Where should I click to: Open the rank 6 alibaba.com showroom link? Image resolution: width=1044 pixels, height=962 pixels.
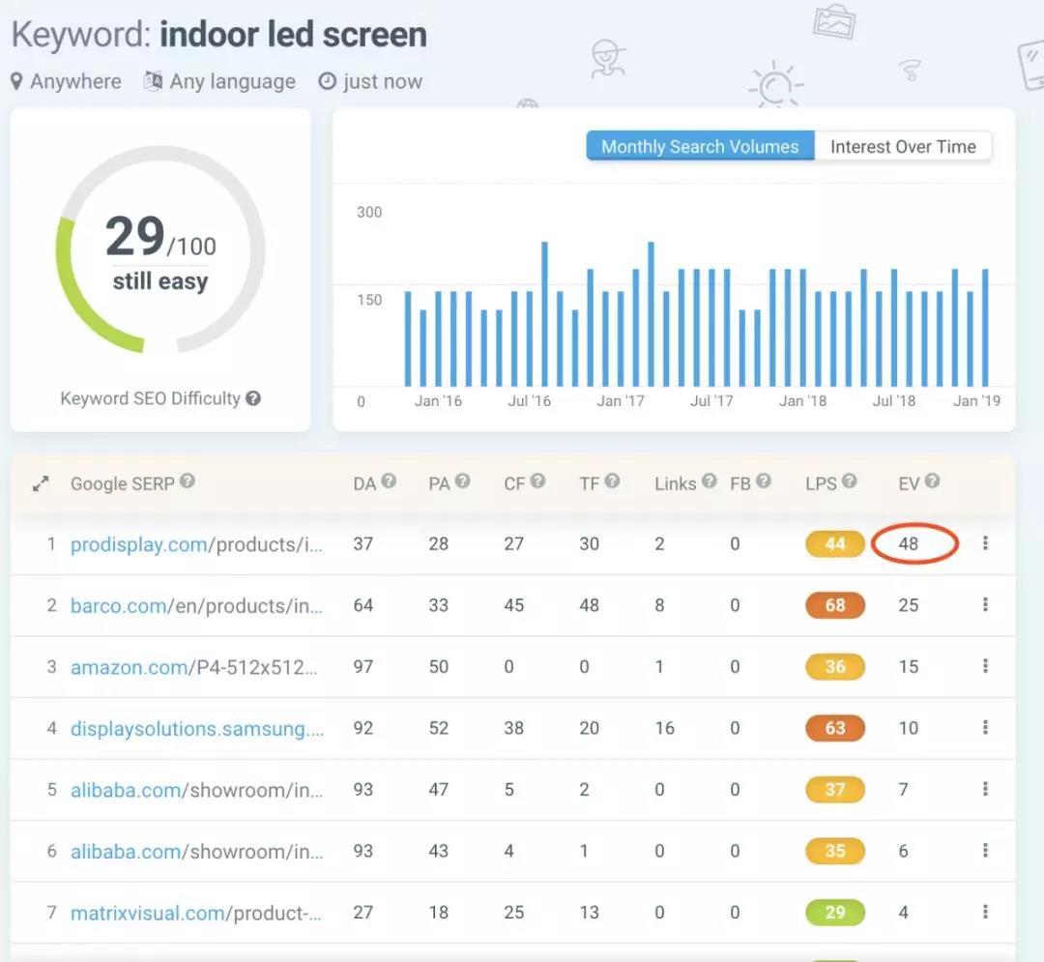tap(196, 852)
